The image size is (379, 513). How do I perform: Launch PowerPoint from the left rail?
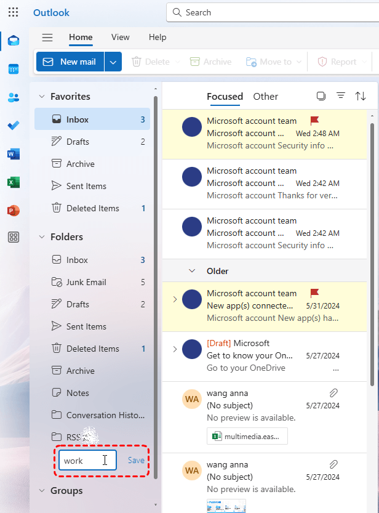coord(14,211)
